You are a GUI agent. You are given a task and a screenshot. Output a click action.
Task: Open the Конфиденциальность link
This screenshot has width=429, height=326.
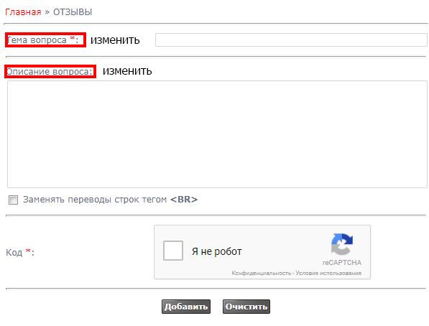click(x=261, y=273)
